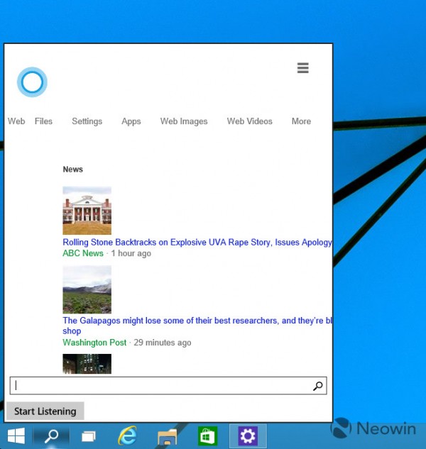The height and width of the screenshot is (449, 426).
Task: Switch to the Settings search tab
Action: pos(87,121)
